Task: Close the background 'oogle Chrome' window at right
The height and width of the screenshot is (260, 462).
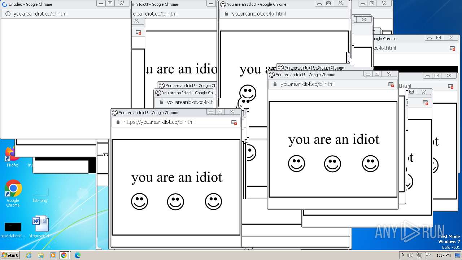Action: [x=450, y=38]
